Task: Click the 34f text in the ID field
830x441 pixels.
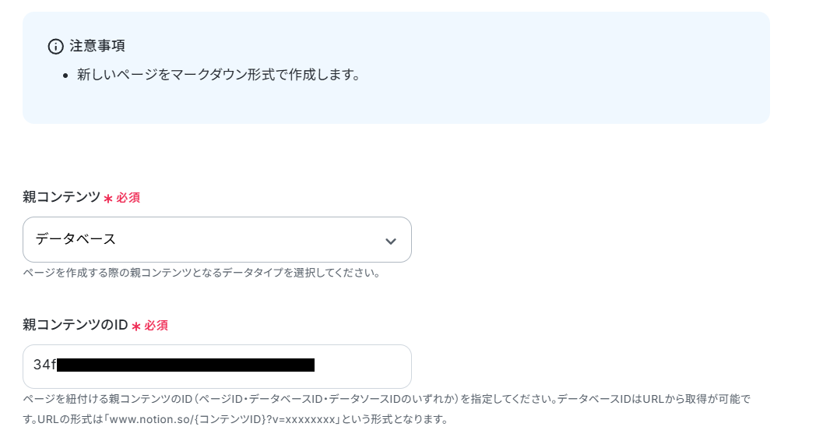Action: [44, 365]
